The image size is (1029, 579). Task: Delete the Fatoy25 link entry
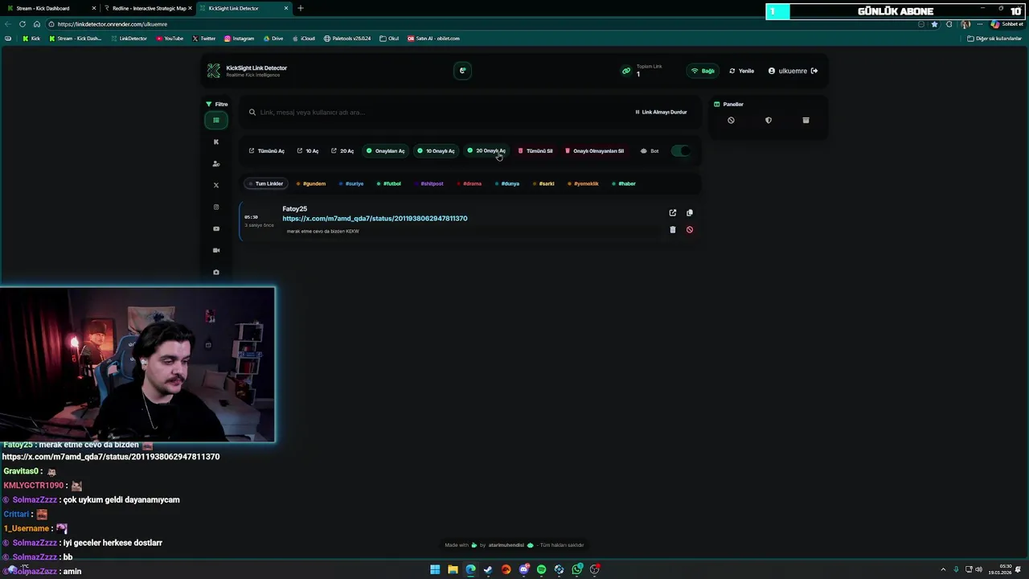click(x=672, y=230)
